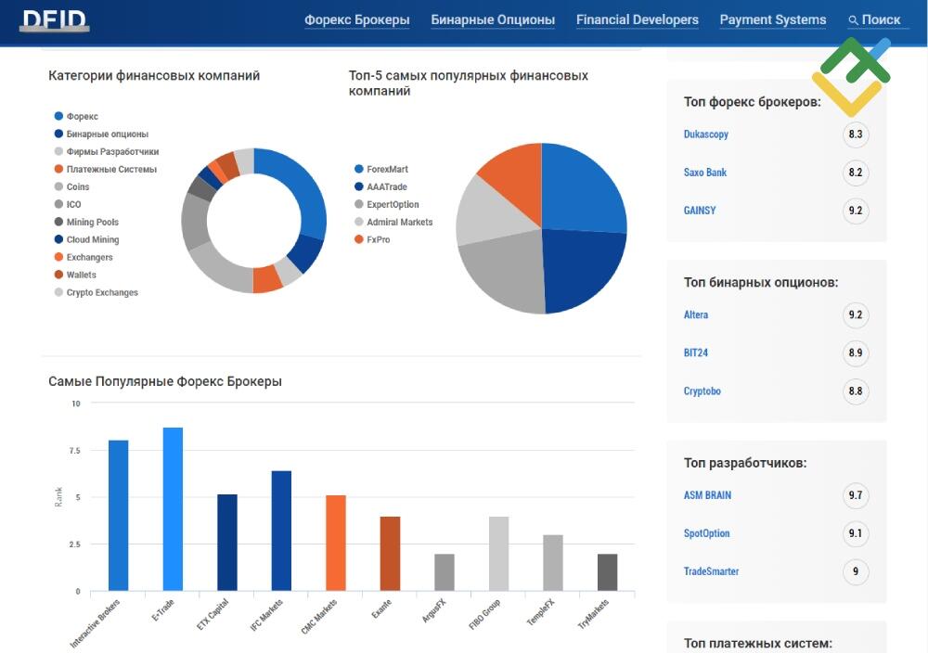Toggle Crypto Exchanges legend entry

(x=96, y=293)
